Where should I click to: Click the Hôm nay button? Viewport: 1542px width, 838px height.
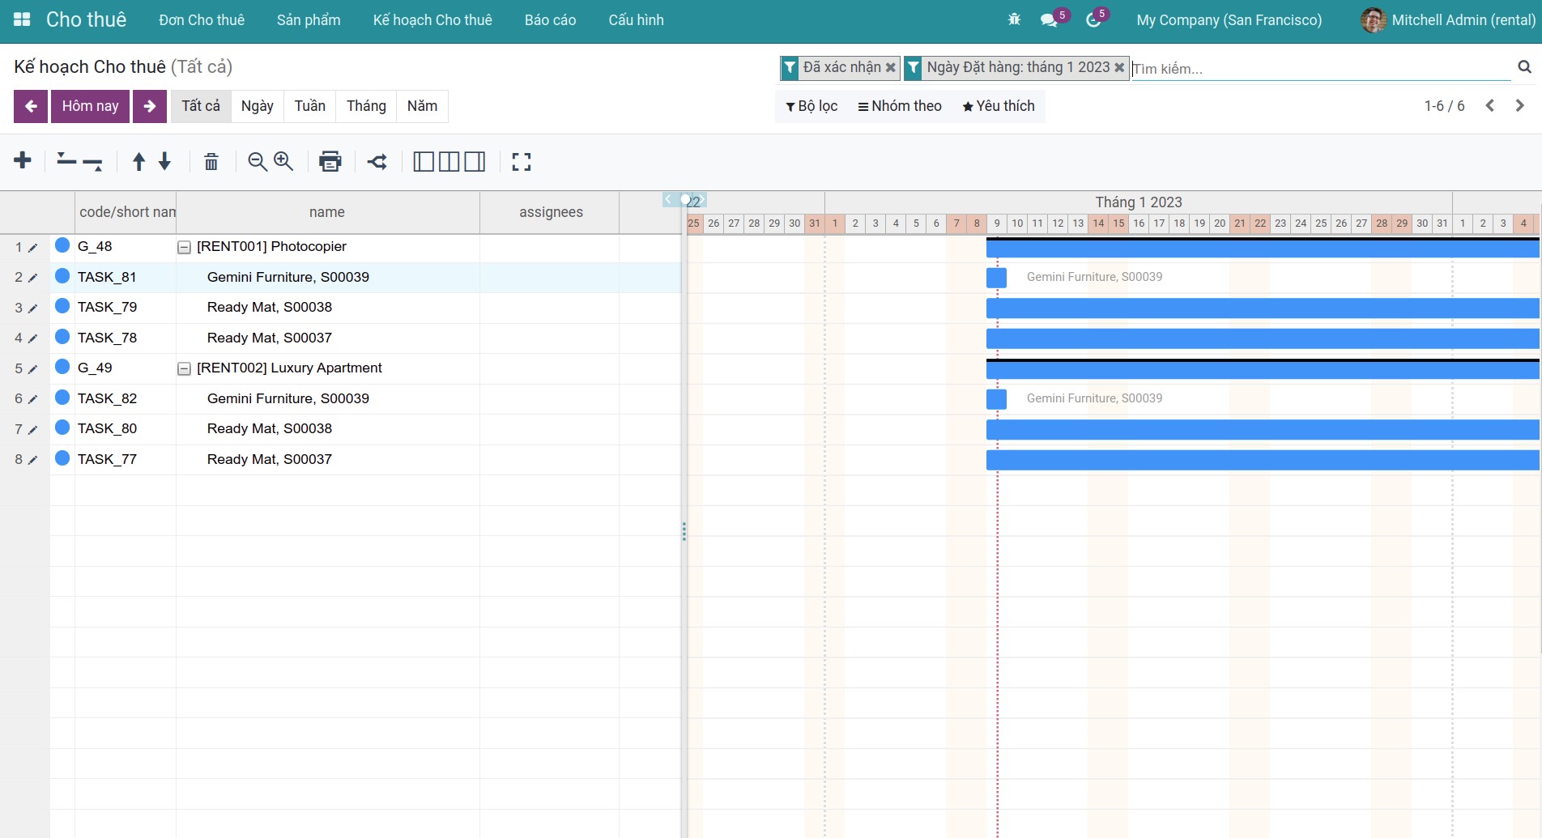(x=90, y=106)
